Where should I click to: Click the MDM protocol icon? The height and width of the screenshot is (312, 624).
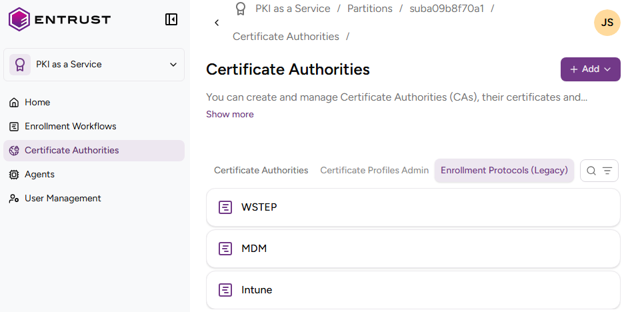[225, 249]
